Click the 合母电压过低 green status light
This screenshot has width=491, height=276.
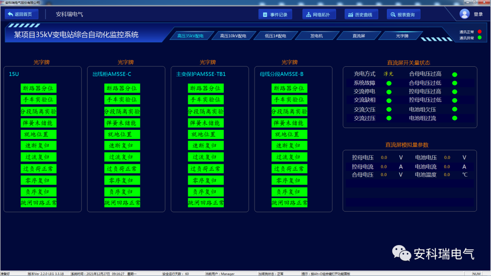click(x=455, y=83)
